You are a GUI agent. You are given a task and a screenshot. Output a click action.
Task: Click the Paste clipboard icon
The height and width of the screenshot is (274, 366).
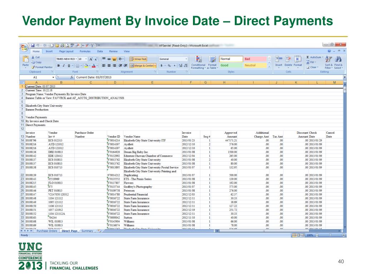25,59
